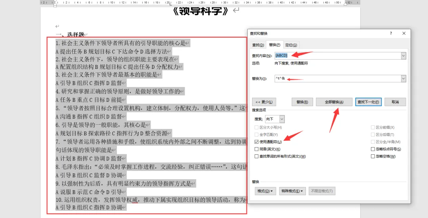This screenshot has height=218, width=428.
Task: Open the 特殊格式(E) dropdown button
Action: coord(292,191)
